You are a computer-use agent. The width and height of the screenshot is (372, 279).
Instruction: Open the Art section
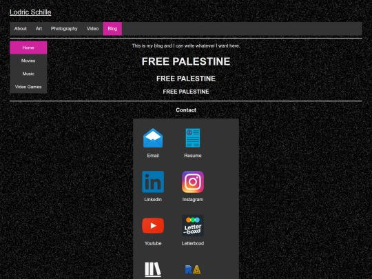pos(39,29)
